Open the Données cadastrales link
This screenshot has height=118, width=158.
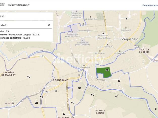150,5
